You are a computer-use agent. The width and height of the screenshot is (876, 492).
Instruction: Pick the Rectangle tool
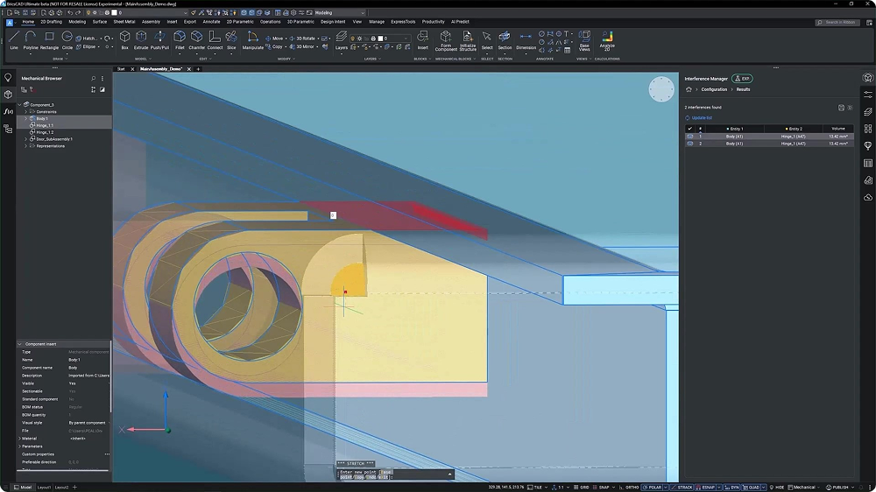pos(49,40)
